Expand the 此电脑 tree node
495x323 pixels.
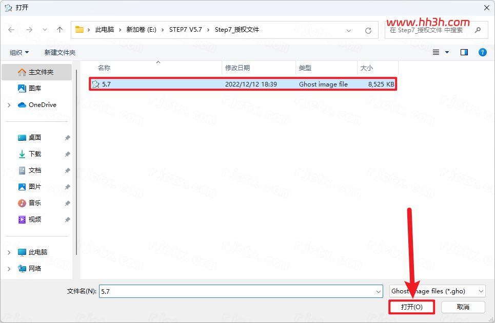click(x=9, y=252)
